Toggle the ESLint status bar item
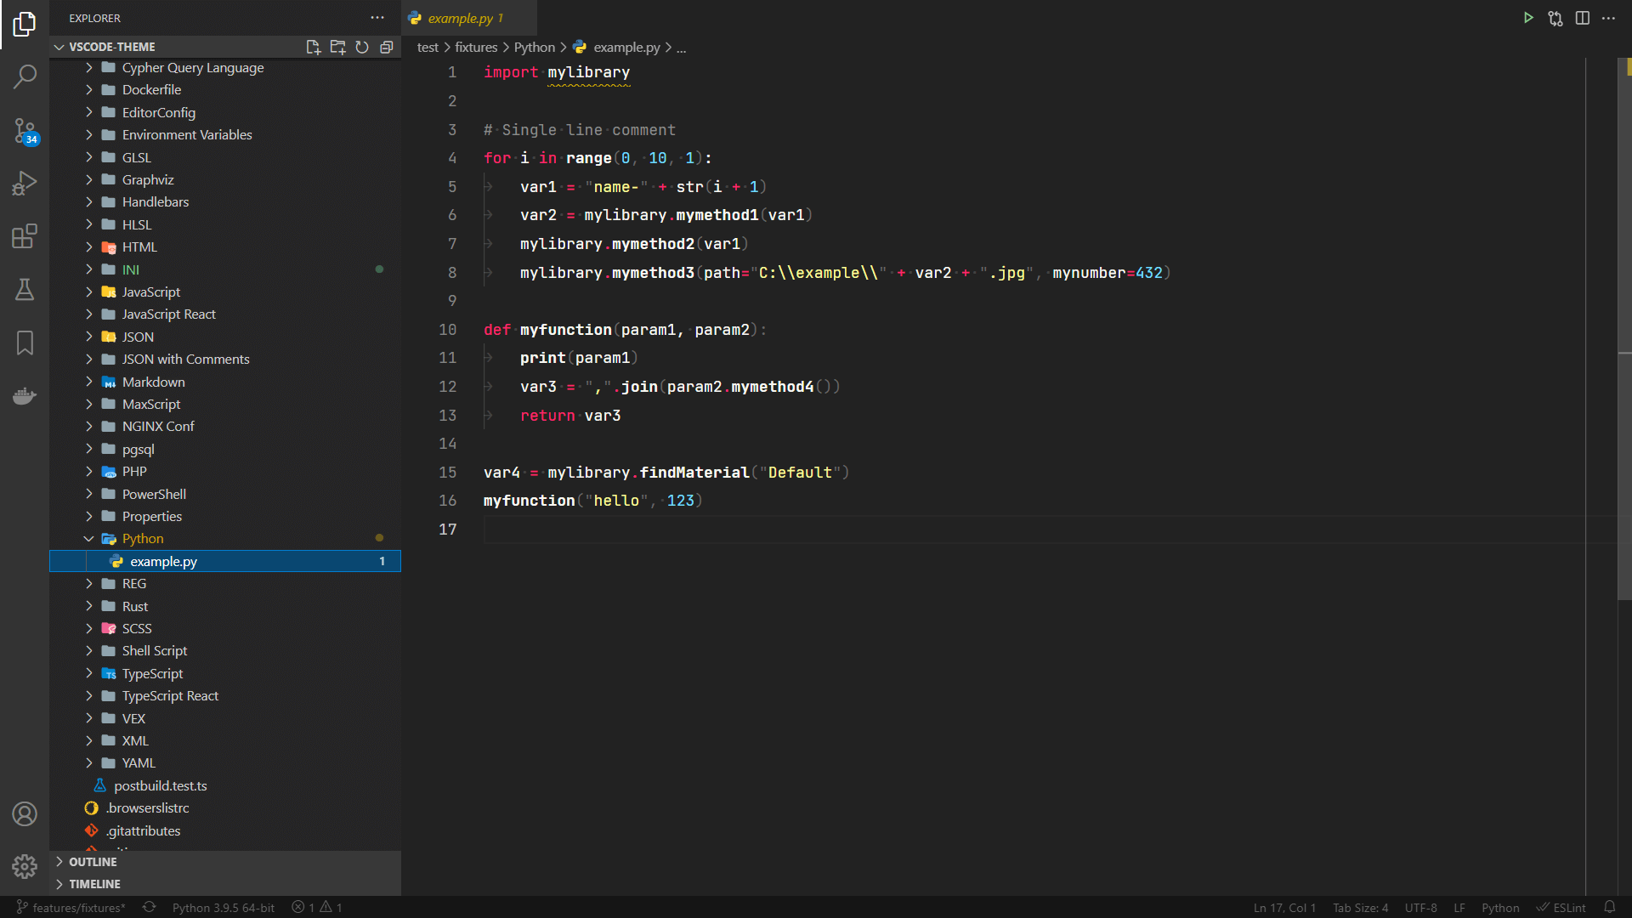The height and width of the screenshot is (918, 1632). [x=1561, y=908]
